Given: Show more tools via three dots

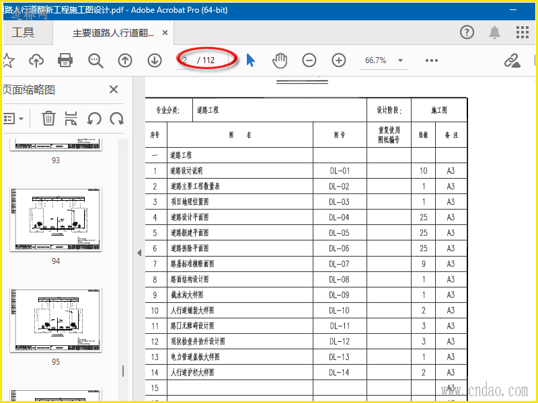Looking at the screenshot, I should click(x=431, y=60).
